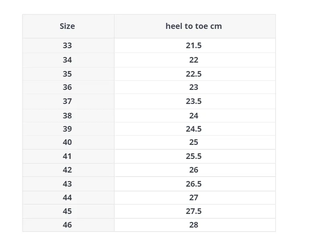Click the 25 measurement cell

coord(194,142)
